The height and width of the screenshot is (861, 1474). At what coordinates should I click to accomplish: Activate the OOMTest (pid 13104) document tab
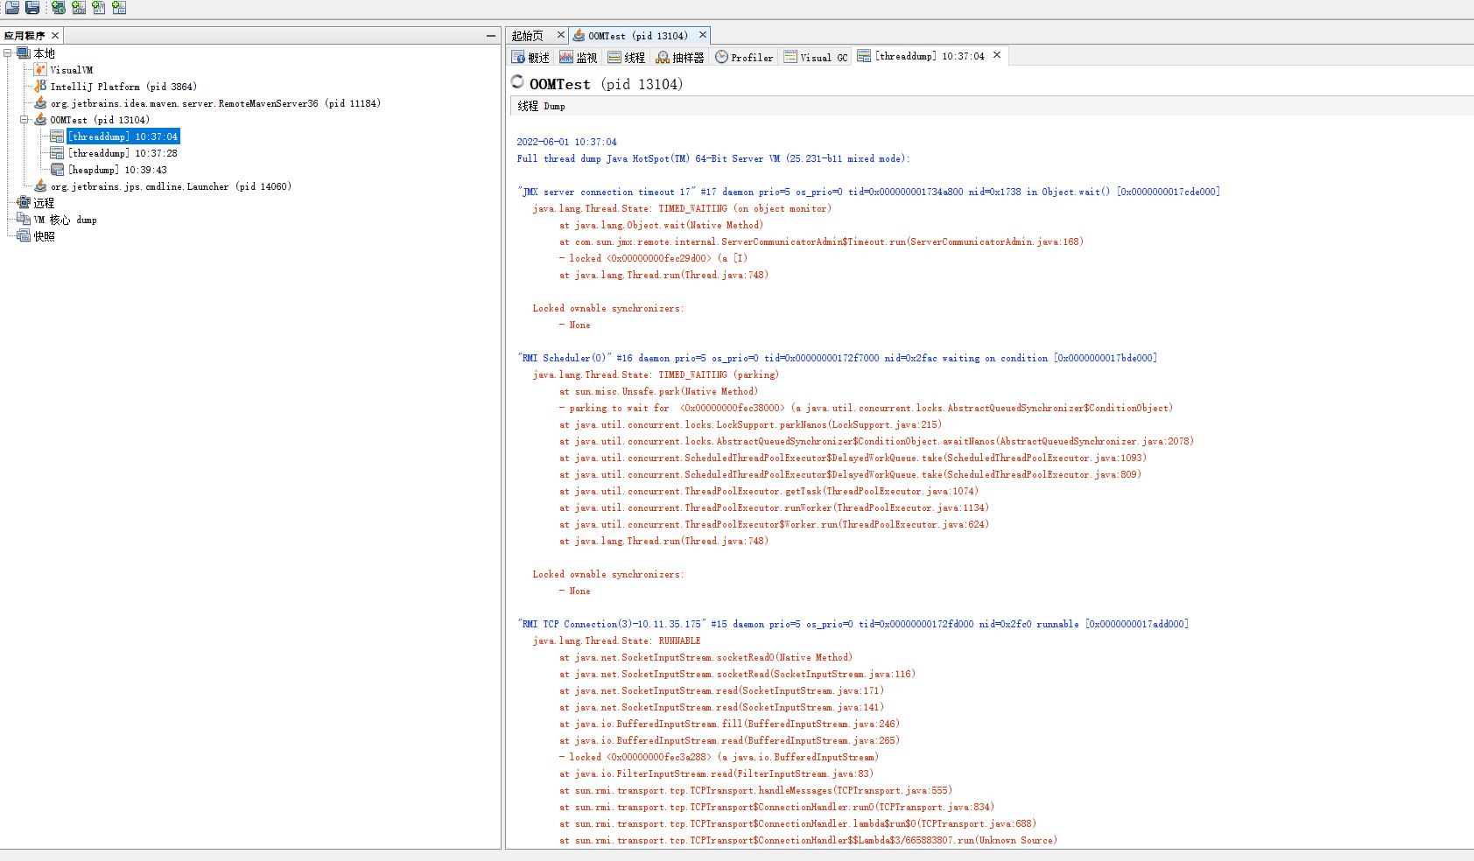pyautogui.click(x=638, y=36)
